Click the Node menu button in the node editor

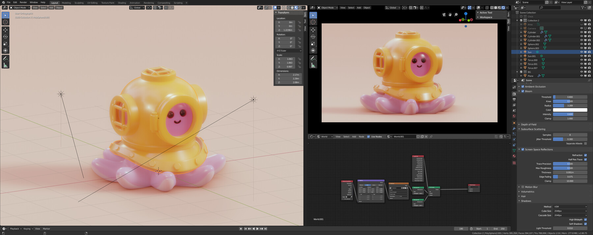(x=361, y=137)
